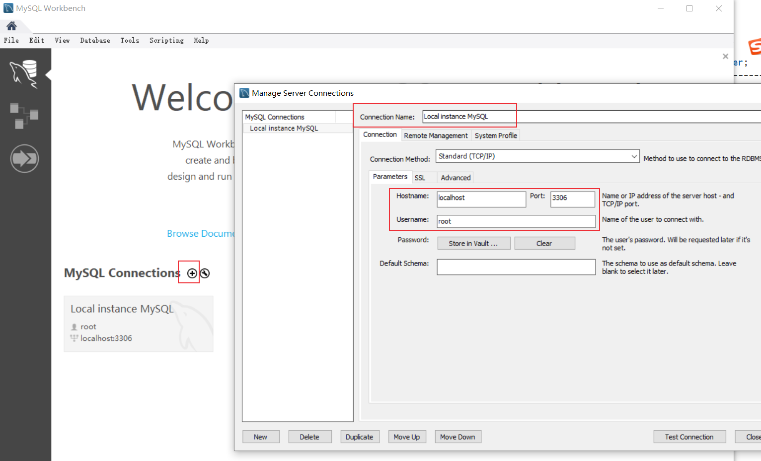This screenshot has width=761, height=461.
Task: Open manage connections wrench icon
Action: pyautogui.click(x=205, y=273)
